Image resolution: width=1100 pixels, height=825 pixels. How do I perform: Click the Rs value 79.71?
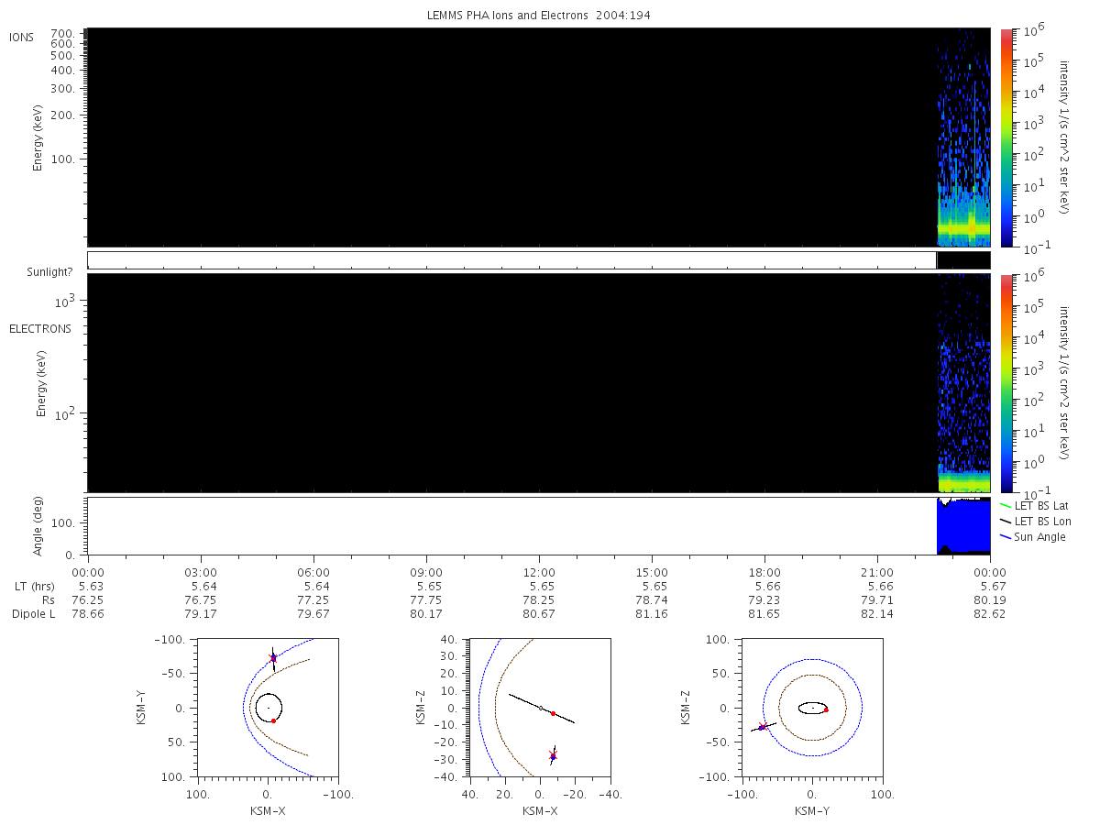(x=877, y=600)
